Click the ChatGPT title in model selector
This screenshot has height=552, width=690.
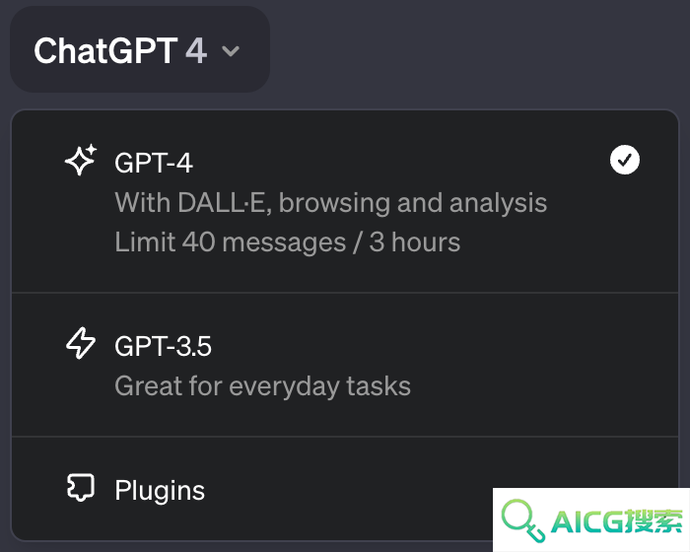[105, 50]
